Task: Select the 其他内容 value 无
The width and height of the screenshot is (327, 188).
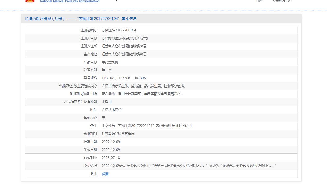Action: [x=103, y=118]
